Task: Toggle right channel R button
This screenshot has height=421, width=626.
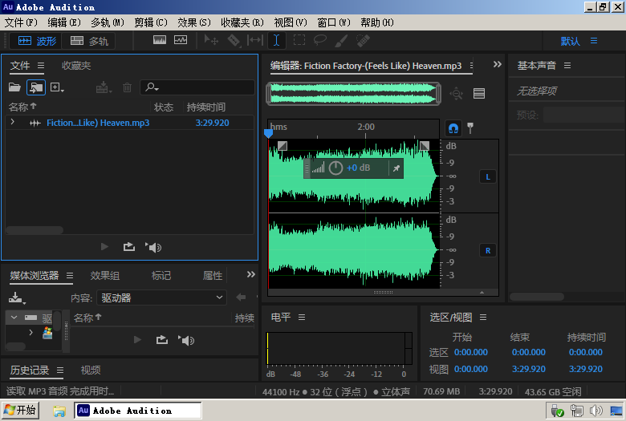Action: [x=488, y=251]
